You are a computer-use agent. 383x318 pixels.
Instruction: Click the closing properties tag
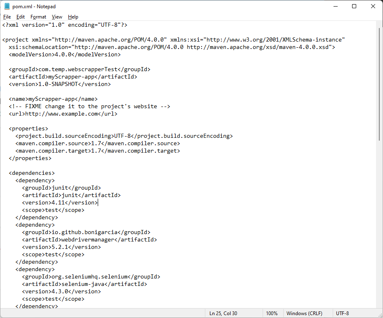(30, 158)
